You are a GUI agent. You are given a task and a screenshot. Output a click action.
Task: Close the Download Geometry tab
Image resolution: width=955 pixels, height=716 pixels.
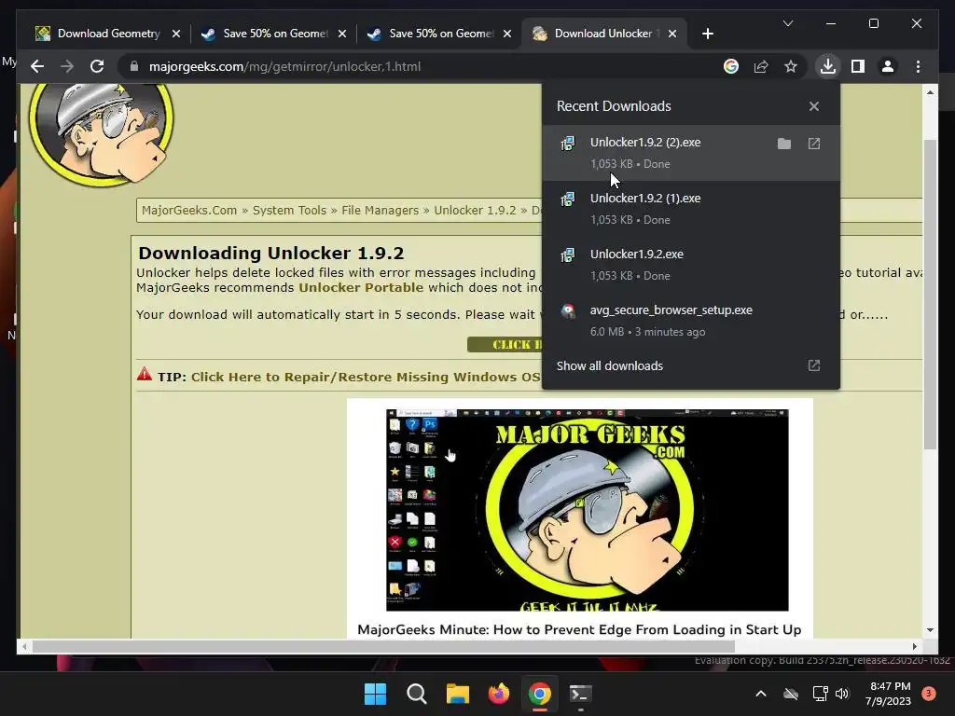176,34
